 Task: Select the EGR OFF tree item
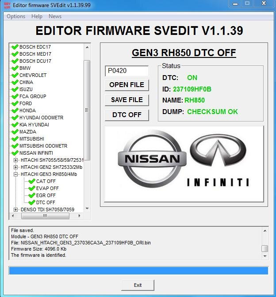tap(46, 195)
